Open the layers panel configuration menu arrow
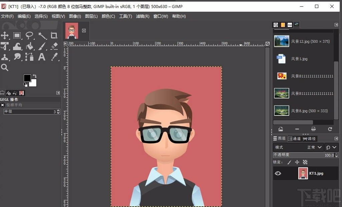Screen dimensions: 342x207 pos(336,139)
